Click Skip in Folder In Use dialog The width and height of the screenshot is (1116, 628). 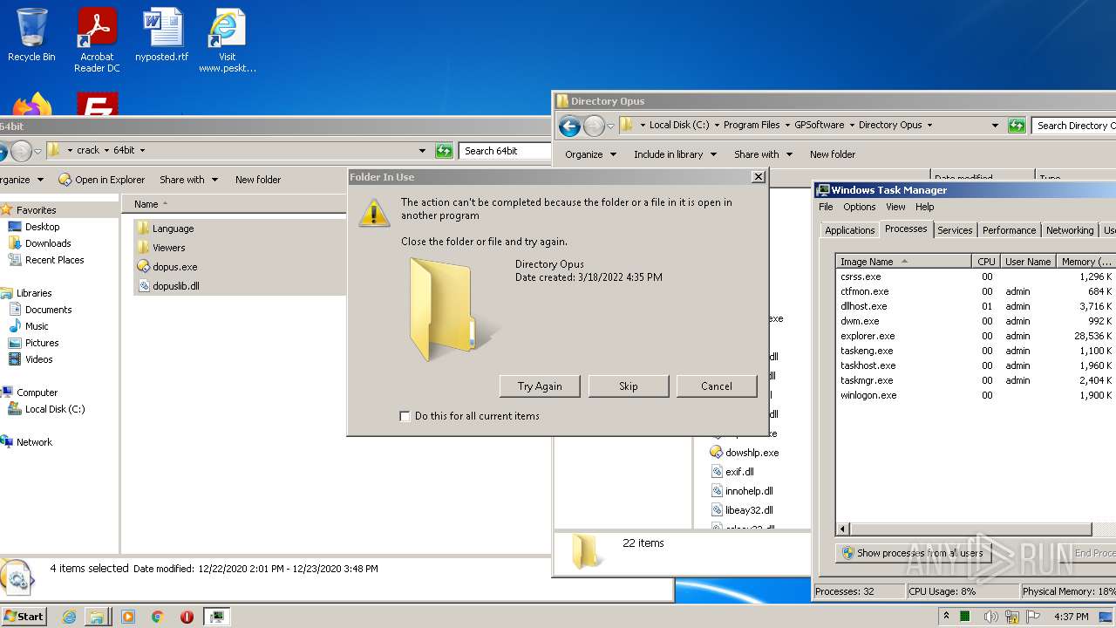(629, 386)
